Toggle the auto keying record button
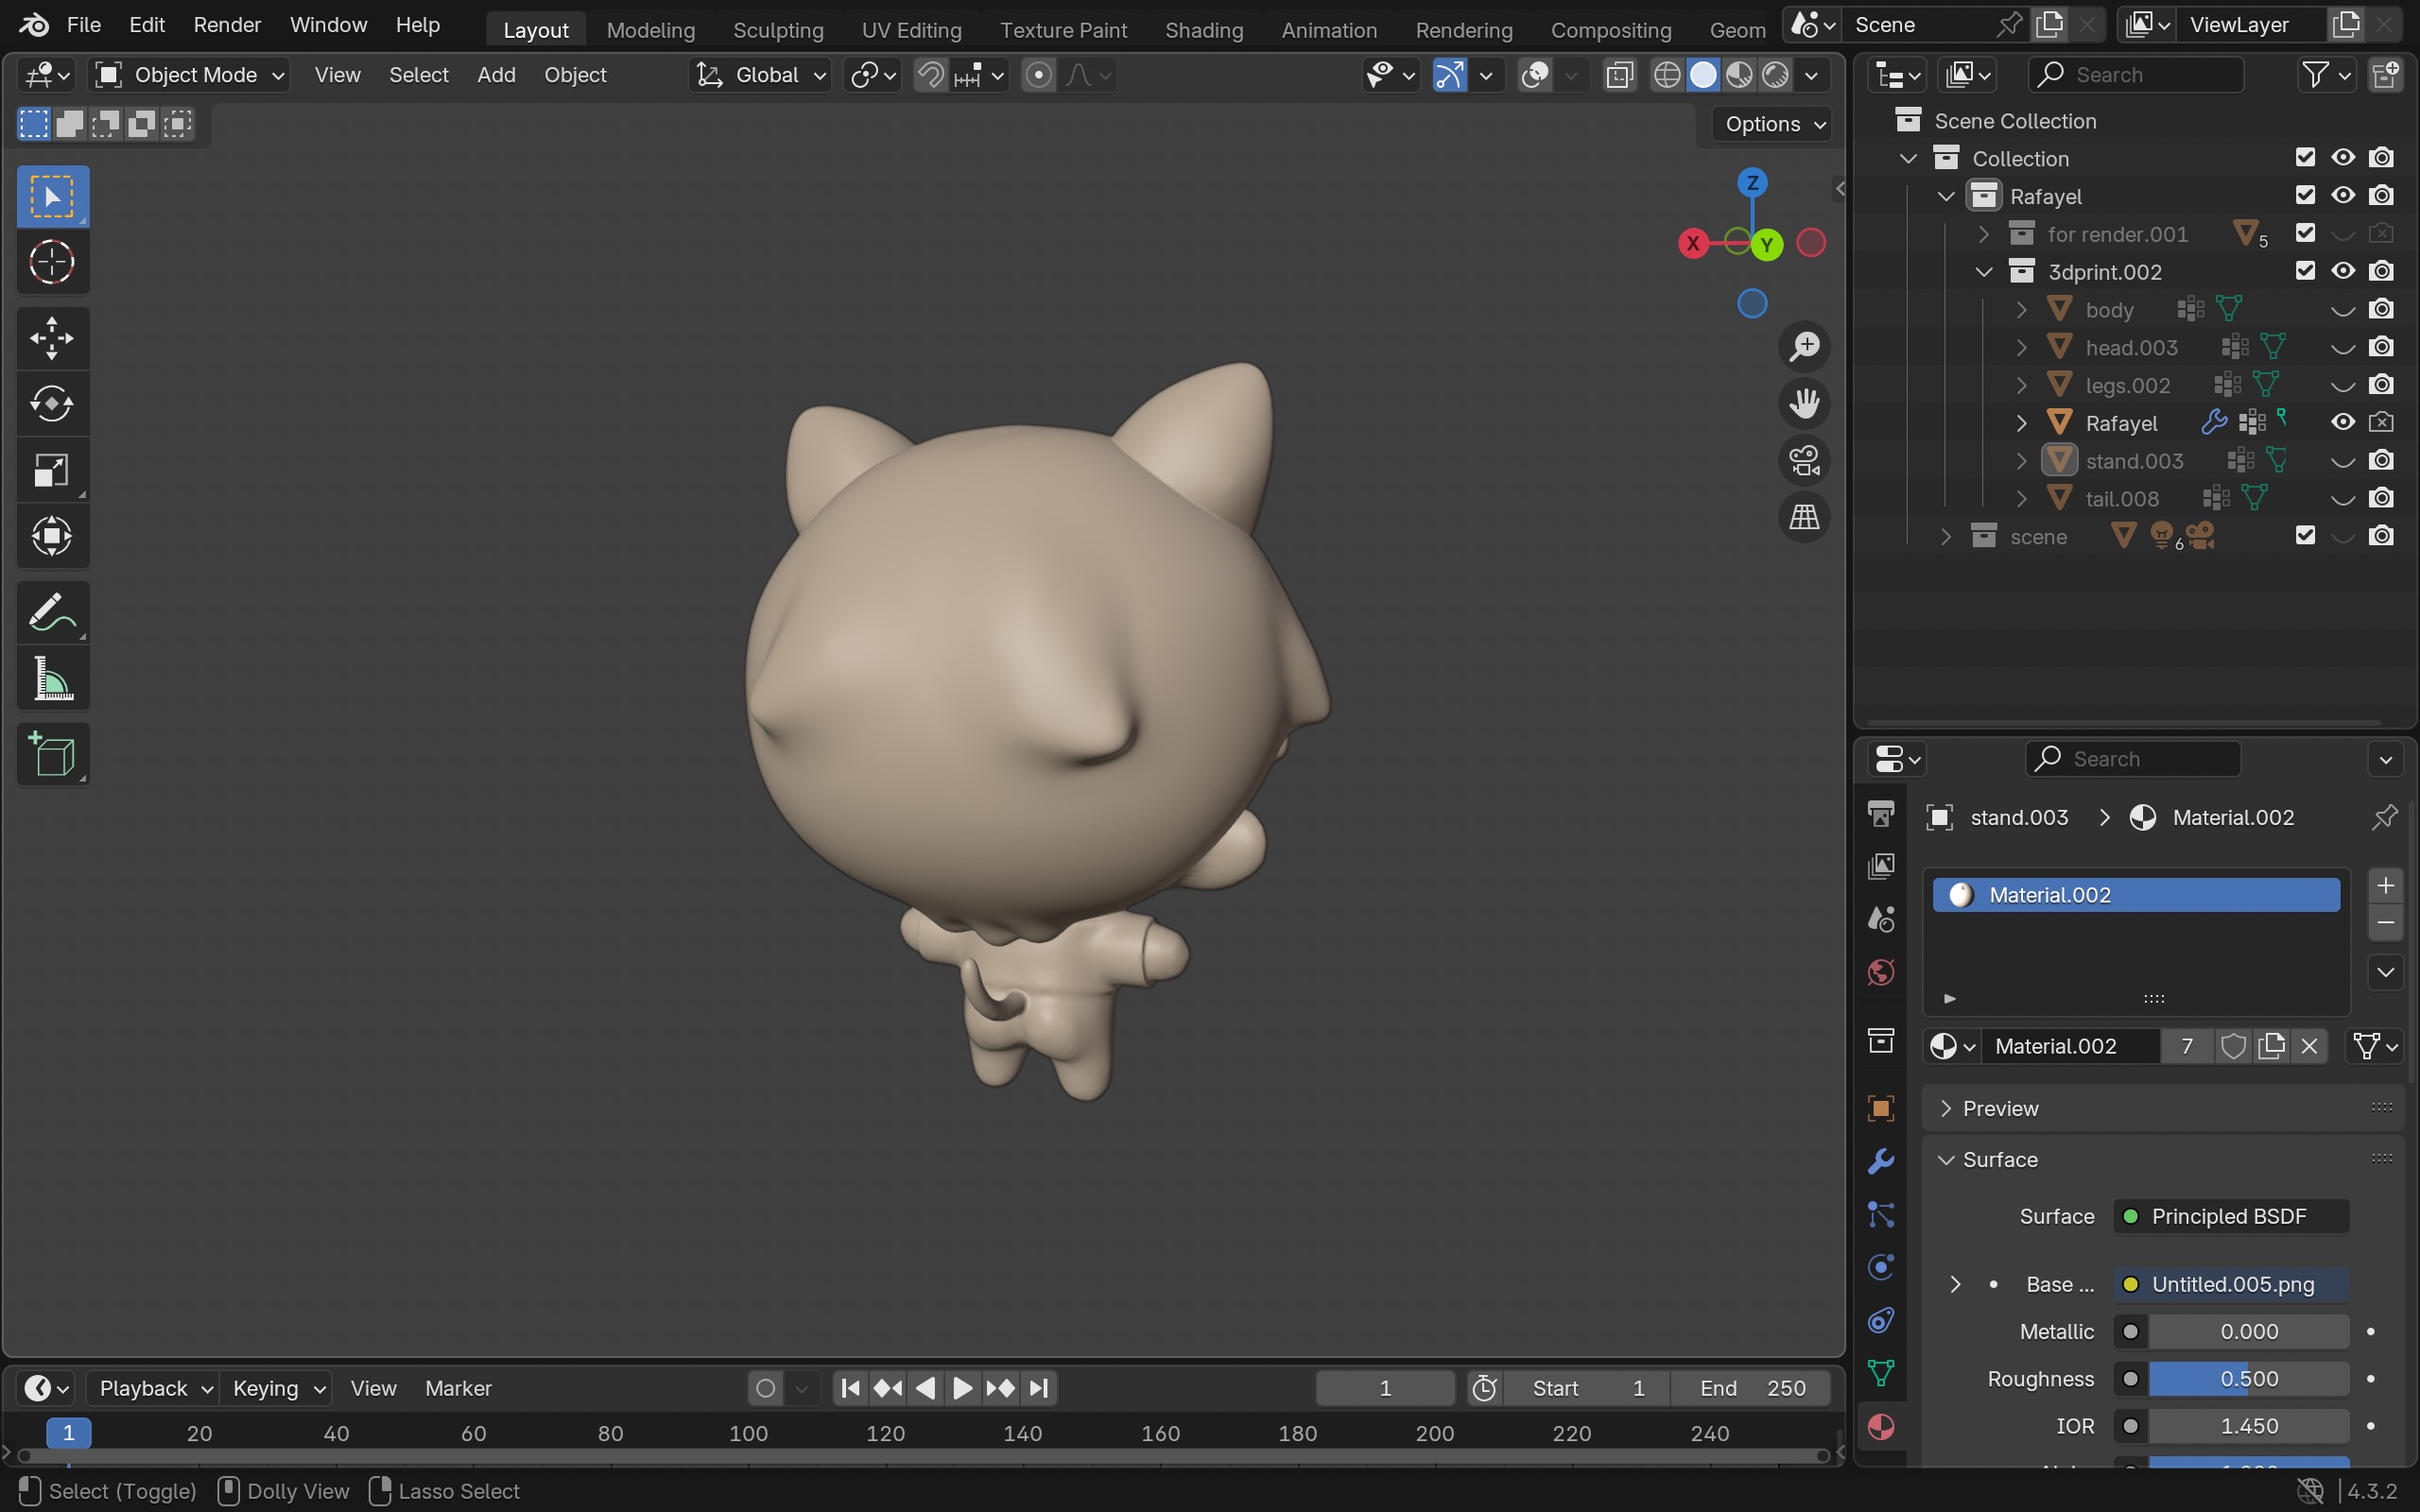The width and height of the screenshot is (2420, 1512). tap(765, 1388)
